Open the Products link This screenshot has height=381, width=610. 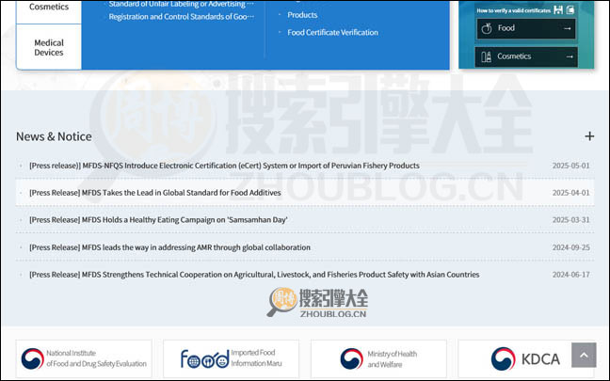pos(302,15)
